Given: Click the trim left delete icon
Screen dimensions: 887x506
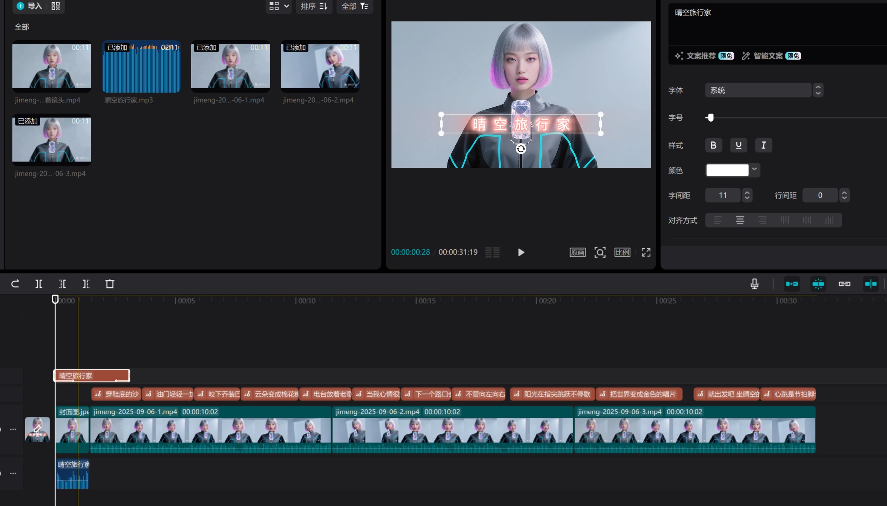Looking at the screenshot, I should click(62, 284).
